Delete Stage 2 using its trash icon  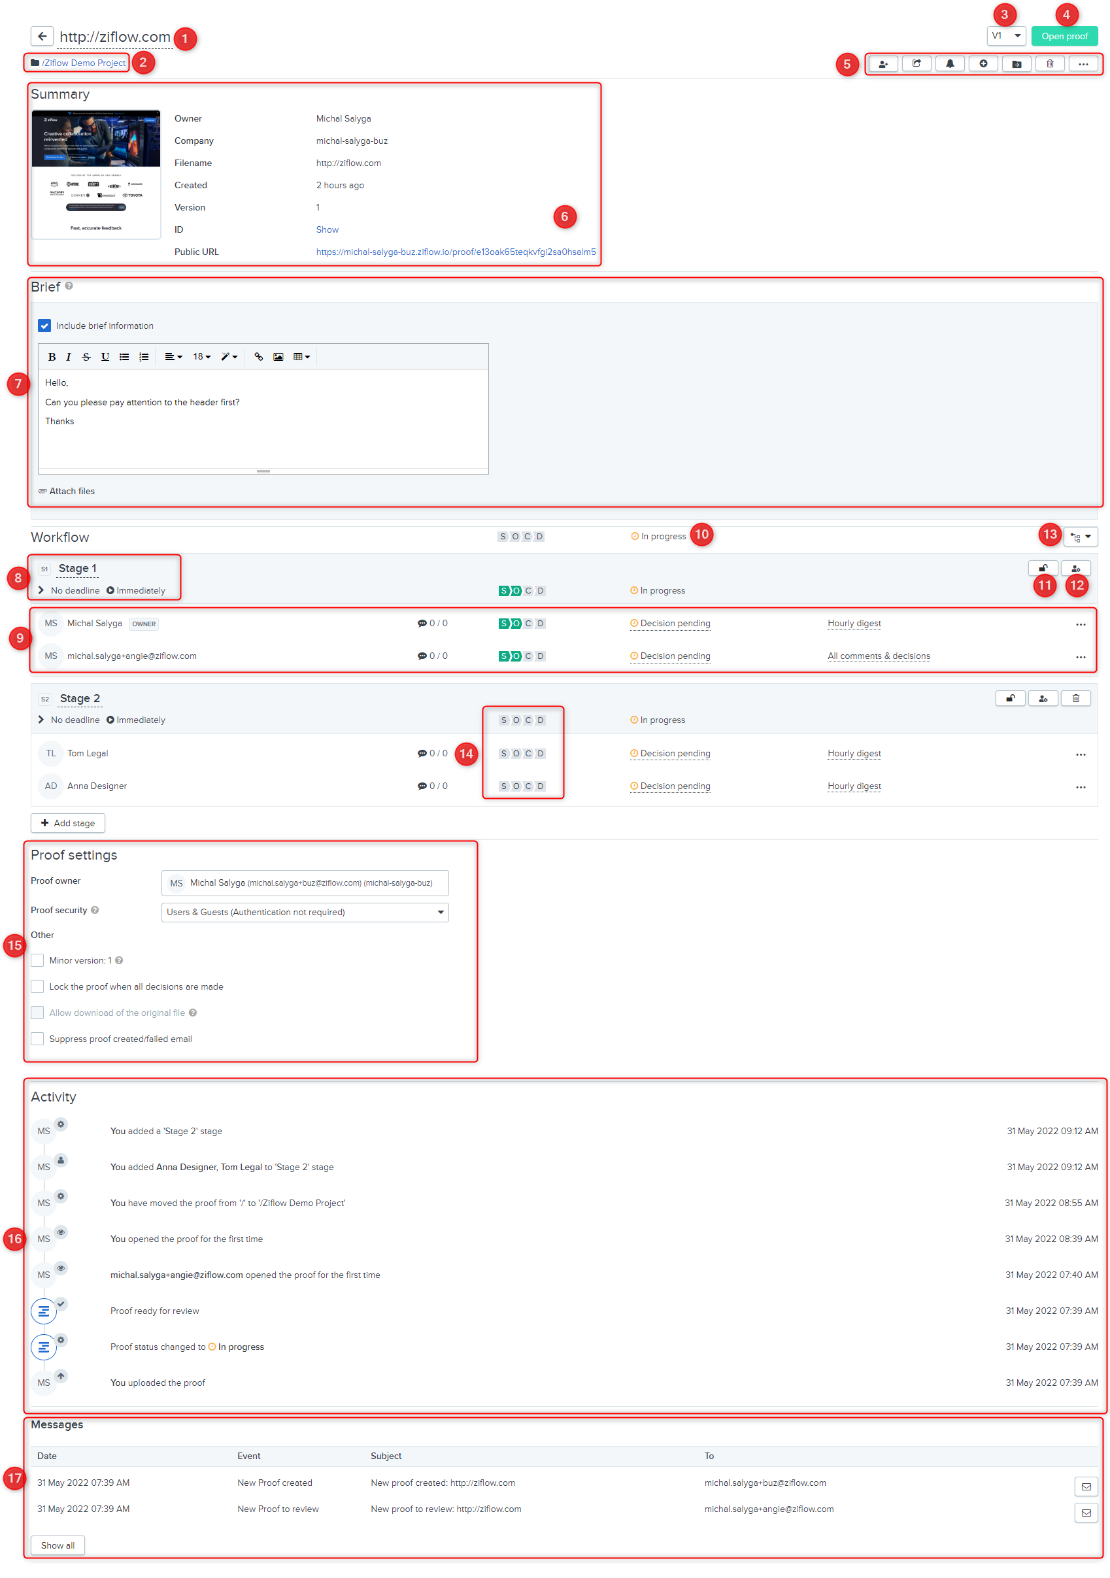(1075, 698)
